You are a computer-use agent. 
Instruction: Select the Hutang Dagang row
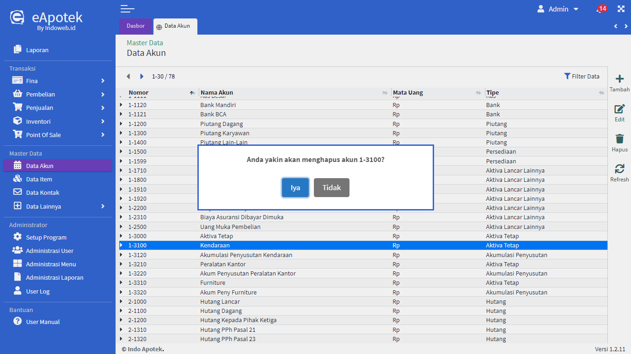pyautogui.click(x=221, y=311)
